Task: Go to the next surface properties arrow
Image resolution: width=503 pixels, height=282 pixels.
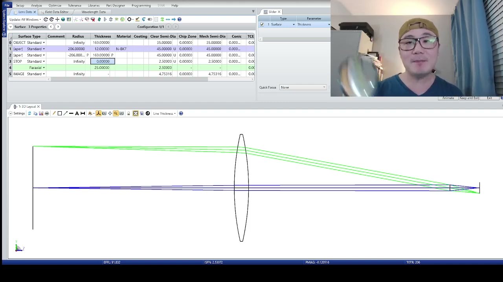Action: [58, 27]
